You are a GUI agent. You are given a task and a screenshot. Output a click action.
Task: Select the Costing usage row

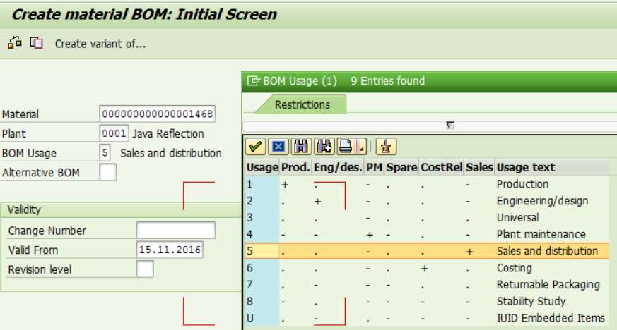(x=427, y=268)
